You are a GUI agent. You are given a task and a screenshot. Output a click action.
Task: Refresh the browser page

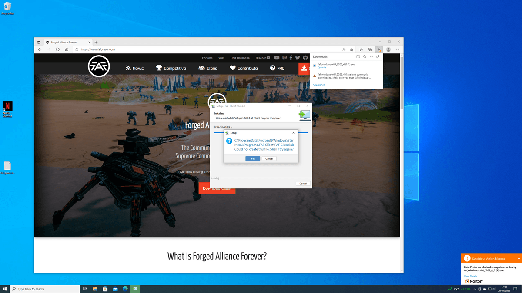(57, 49)
